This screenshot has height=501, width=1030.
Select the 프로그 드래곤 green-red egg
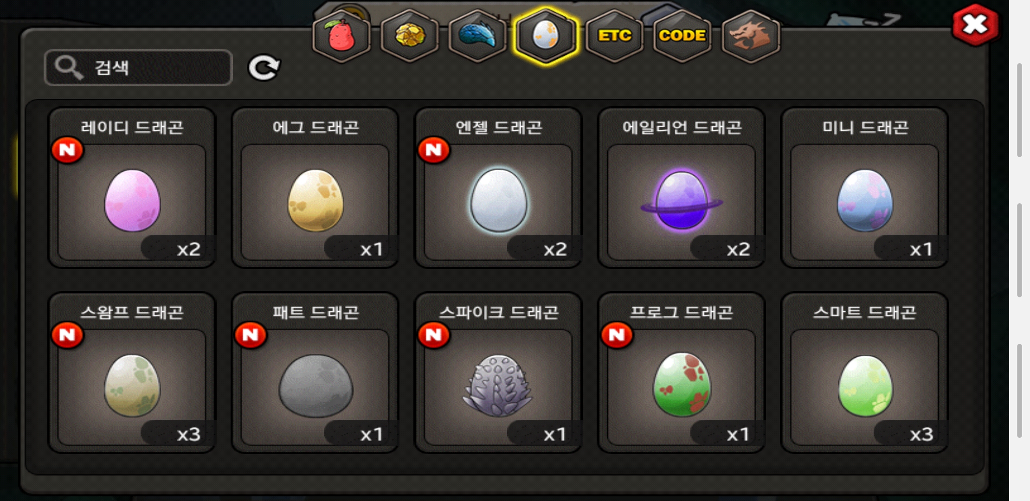pos(682,373)
